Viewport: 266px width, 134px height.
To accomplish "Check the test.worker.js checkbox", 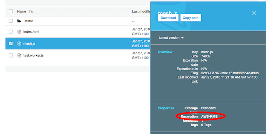I will [11, 55].
